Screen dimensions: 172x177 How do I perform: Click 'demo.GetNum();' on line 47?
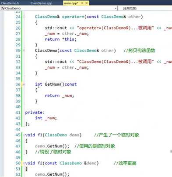52,146
